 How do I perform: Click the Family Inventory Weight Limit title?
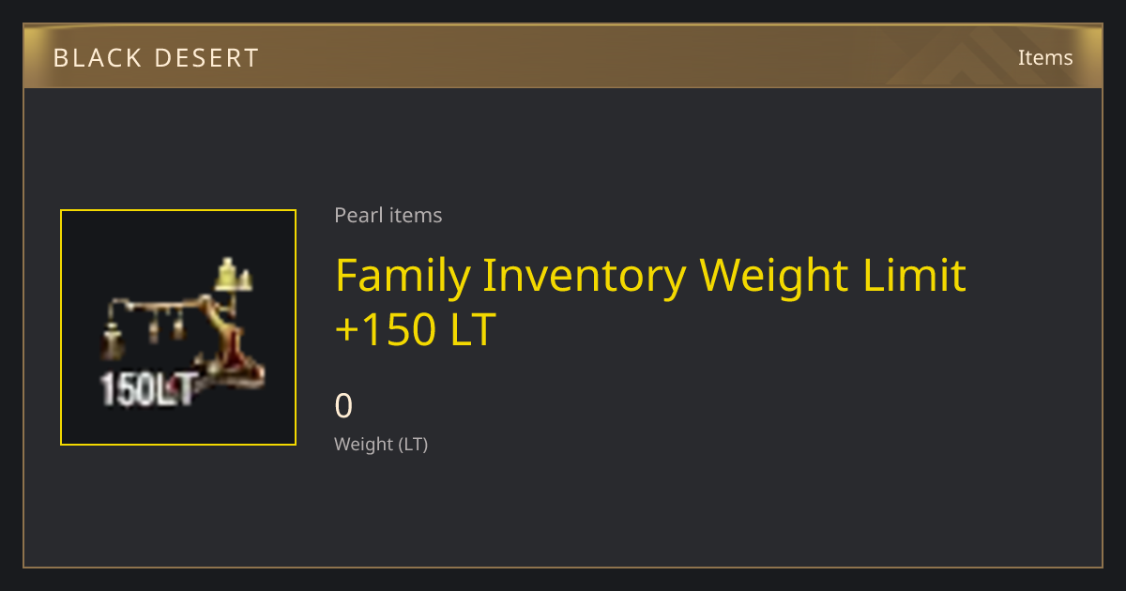tap(650, 275)
